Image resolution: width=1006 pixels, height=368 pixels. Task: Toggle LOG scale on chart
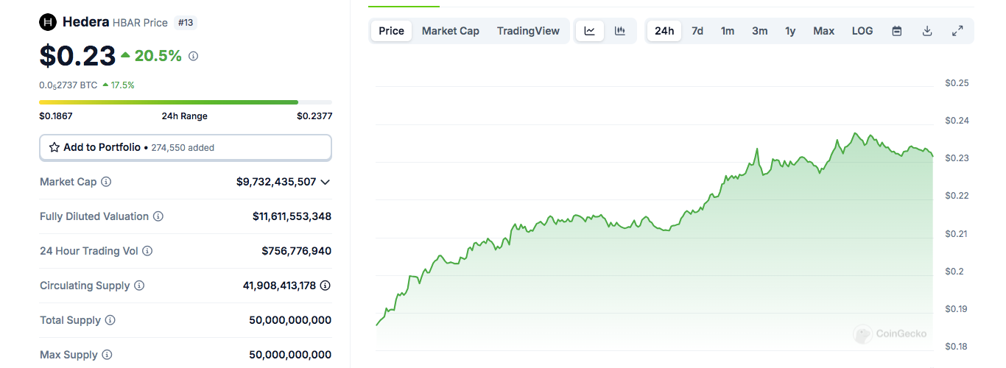862,31
